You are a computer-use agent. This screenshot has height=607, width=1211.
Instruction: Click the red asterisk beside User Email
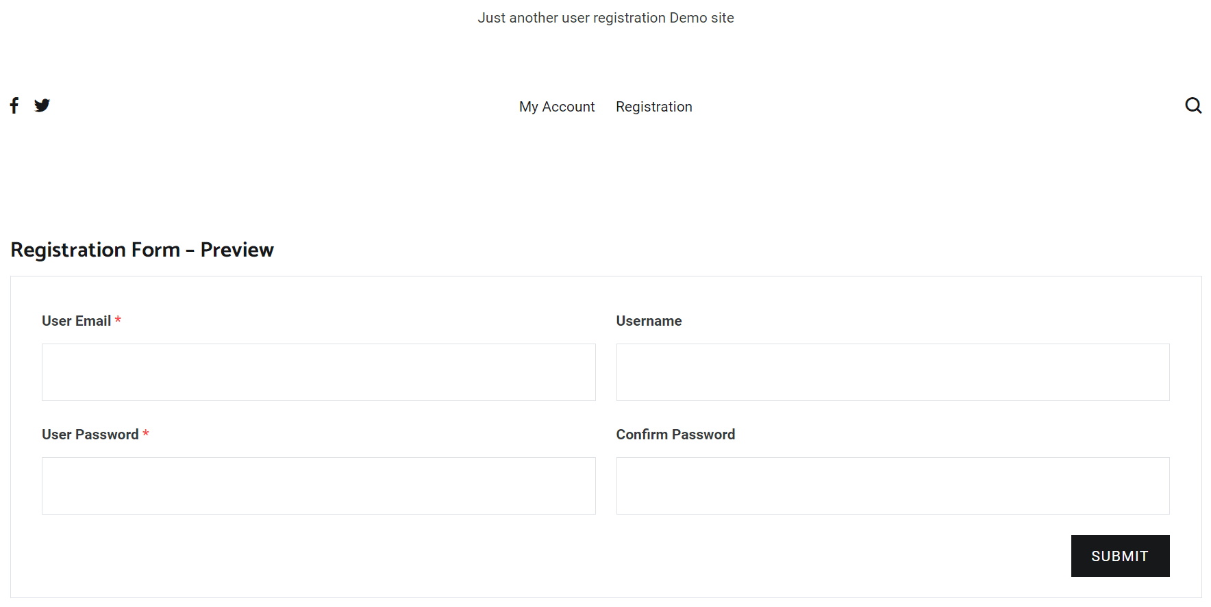(118, 320)
